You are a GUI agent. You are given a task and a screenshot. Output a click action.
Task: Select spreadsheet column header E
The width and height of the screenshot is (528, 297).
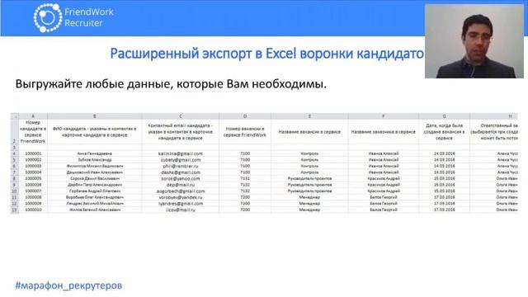tap(309, 115)
